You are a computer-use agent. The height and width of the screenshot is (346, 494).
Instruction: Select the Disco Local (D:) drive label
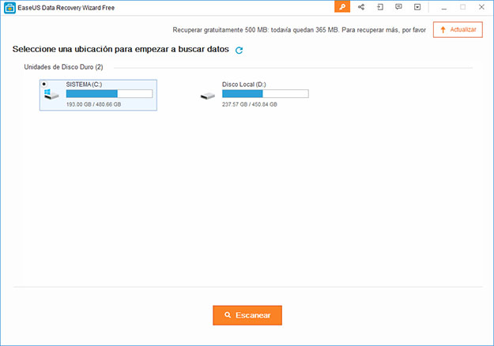[x=244, y=85]
